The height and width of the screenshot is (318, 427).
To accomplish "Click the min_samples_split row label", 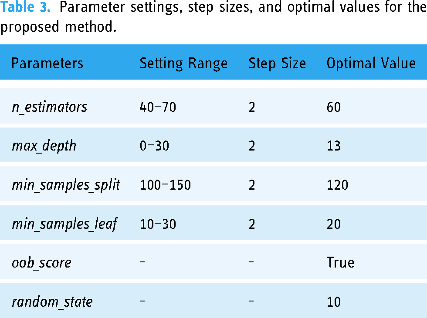I will click(66, 185).
